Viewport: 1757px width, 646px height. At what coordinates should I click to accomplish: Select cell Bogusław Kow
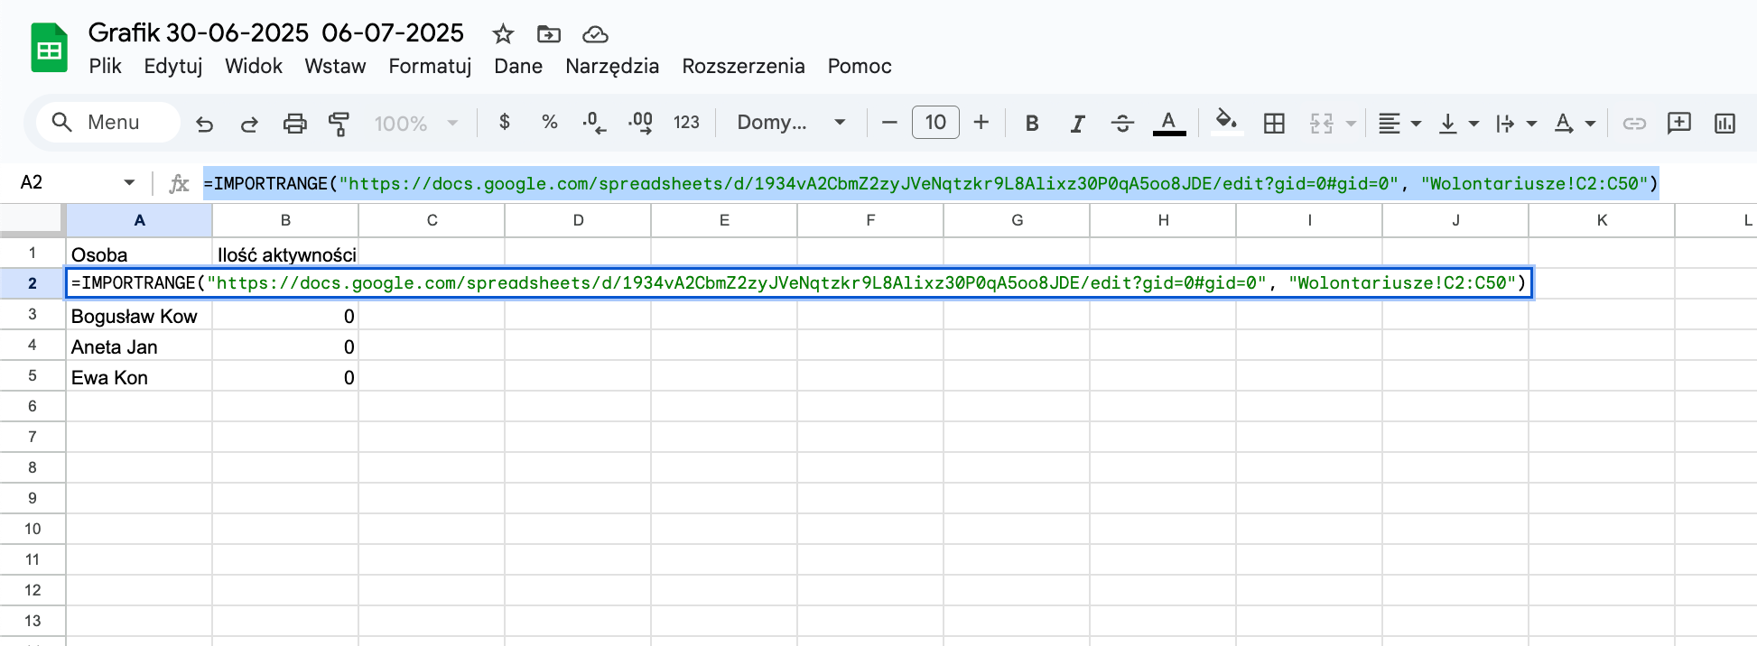139,315
